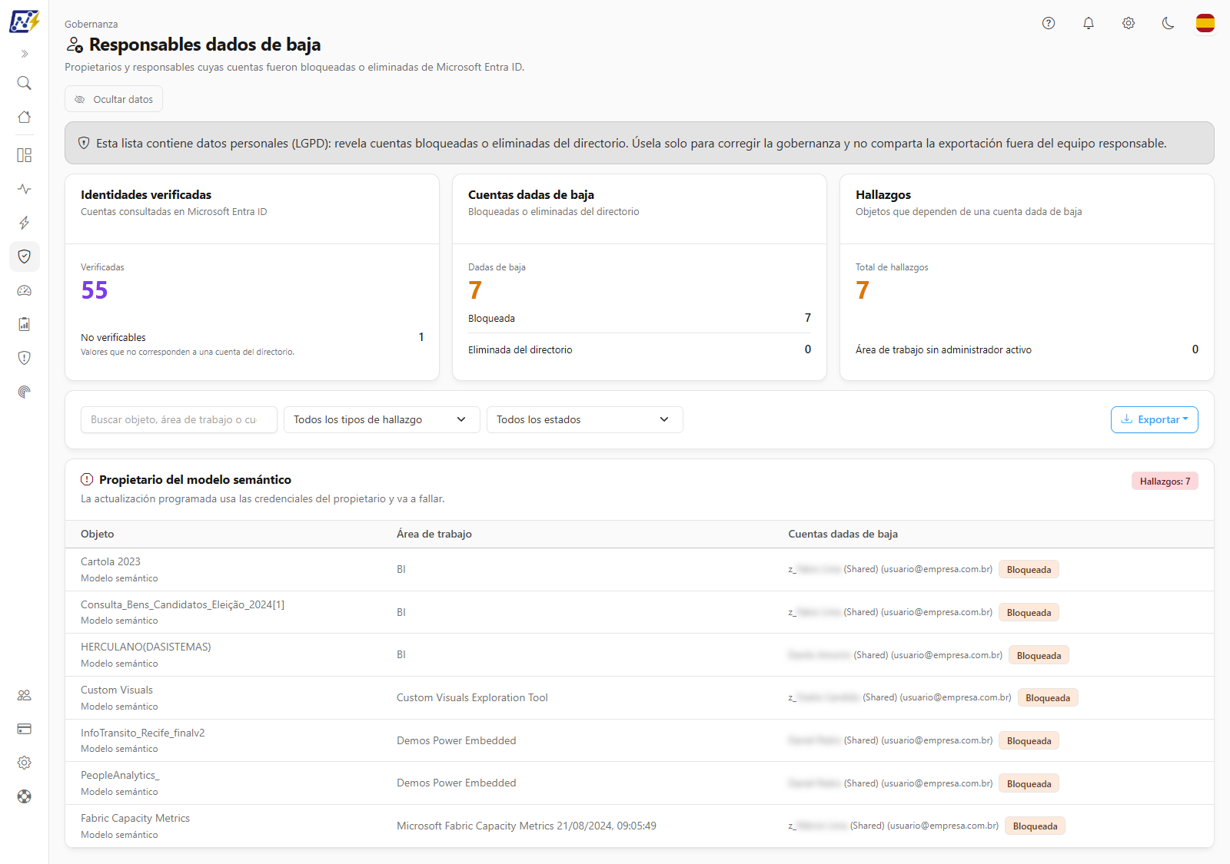Open the clipboard report sidebar icon
Viewport: 1230px width, 864px height.
click(x=25, y=324)
